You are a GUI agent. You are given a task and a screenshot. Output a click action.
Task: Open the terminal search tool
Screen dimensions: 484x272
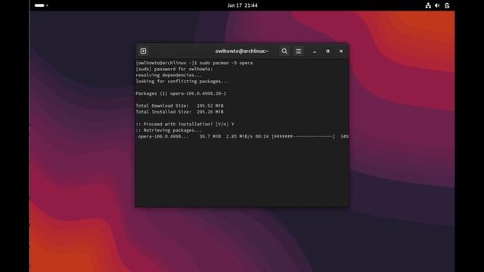point(284,51)
